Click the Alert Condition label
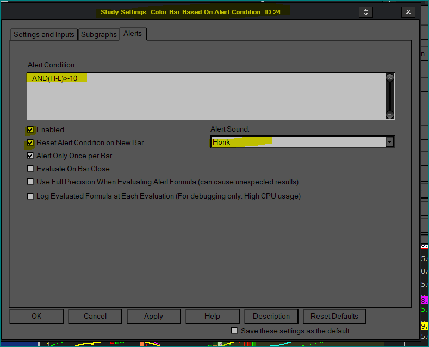 (x=52, y=65)
